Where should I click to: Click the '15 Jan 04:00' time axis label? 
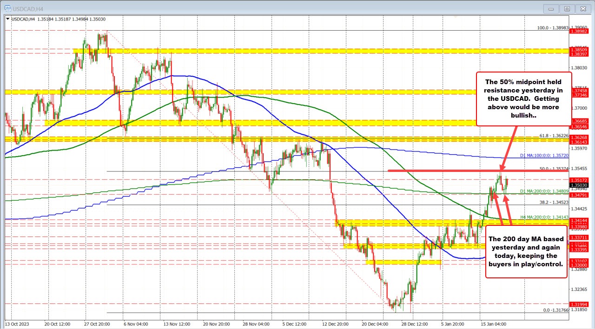click(493, 324)
